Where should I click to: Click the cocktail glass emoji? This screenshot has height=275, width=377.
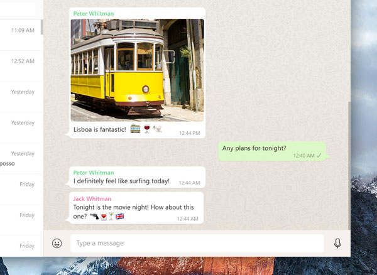(x=111, y=216)
